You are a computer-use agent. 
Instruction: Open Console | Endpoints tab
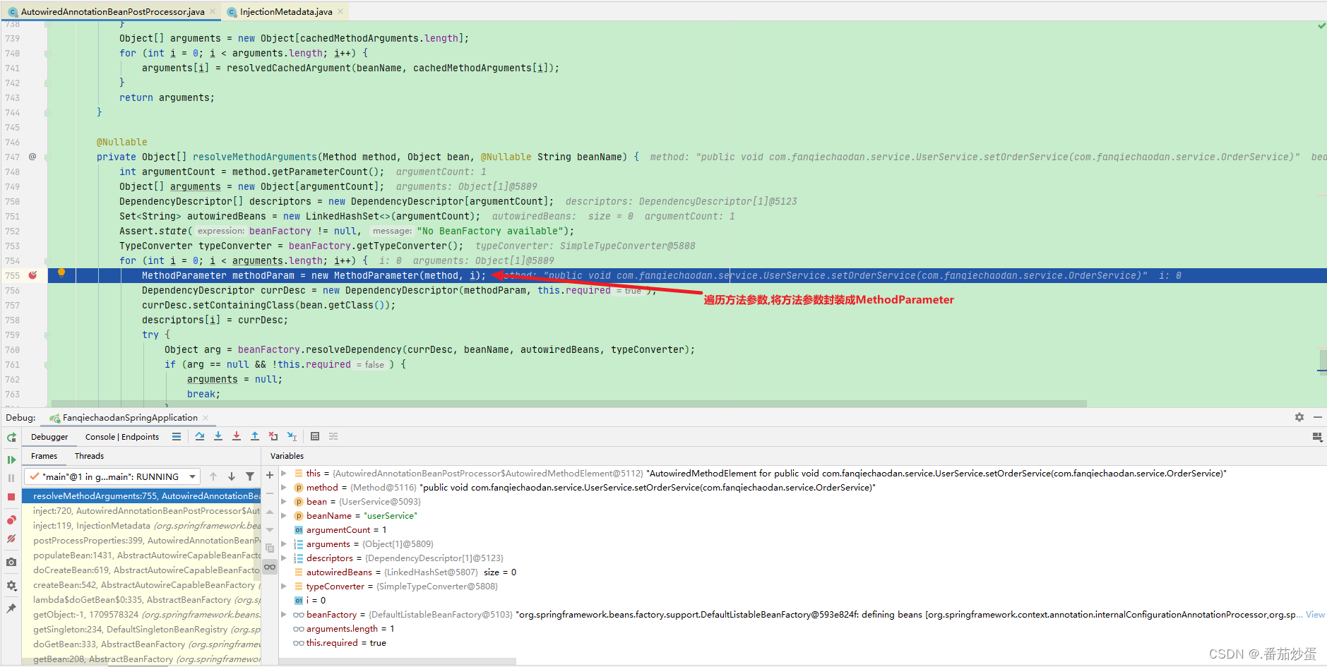122,437
